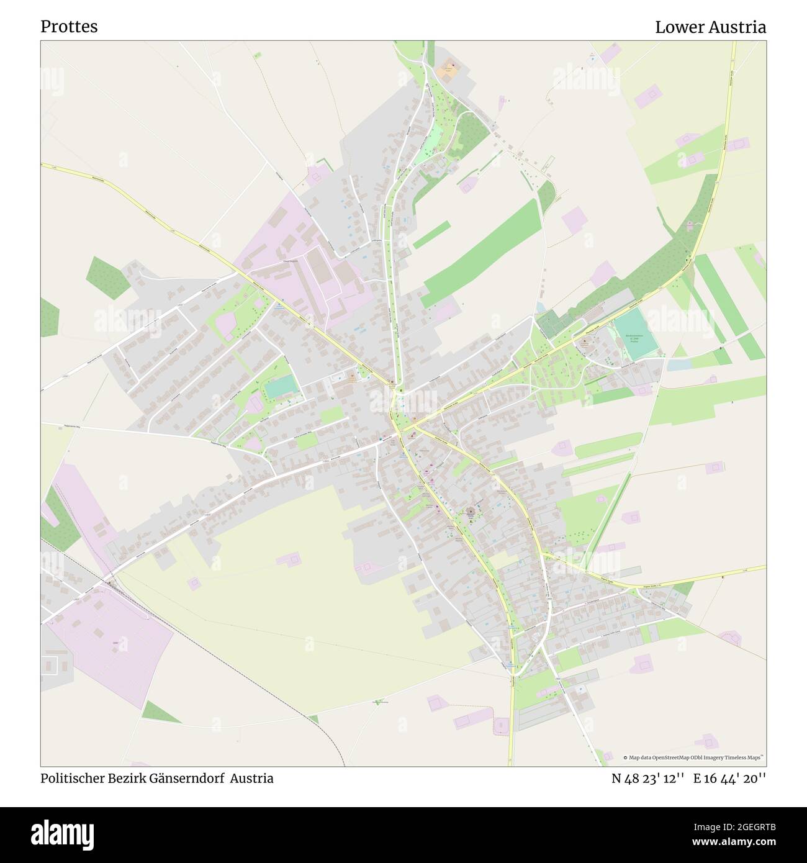The height and width of the screenshot is (863, 807).
Task: Click "Politischer Bezirk Gänserndorf Austria" caption
Action: [157, 778]
